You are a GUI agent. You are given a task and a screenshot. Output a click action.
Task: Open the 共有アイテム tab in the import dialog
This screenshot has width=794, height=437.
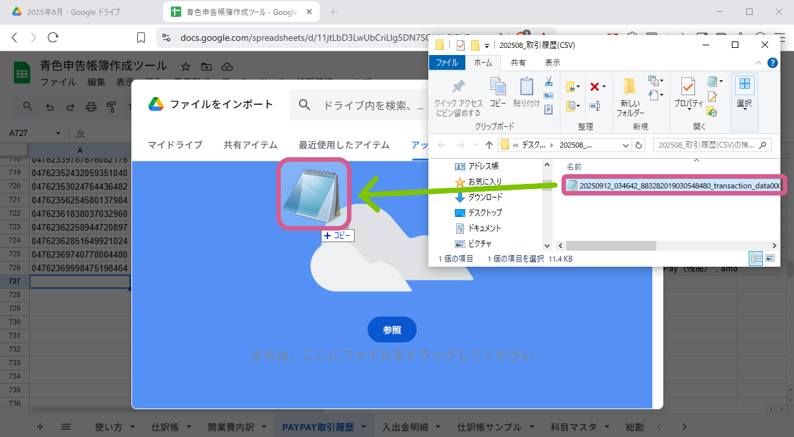click(x=250, y=145)
